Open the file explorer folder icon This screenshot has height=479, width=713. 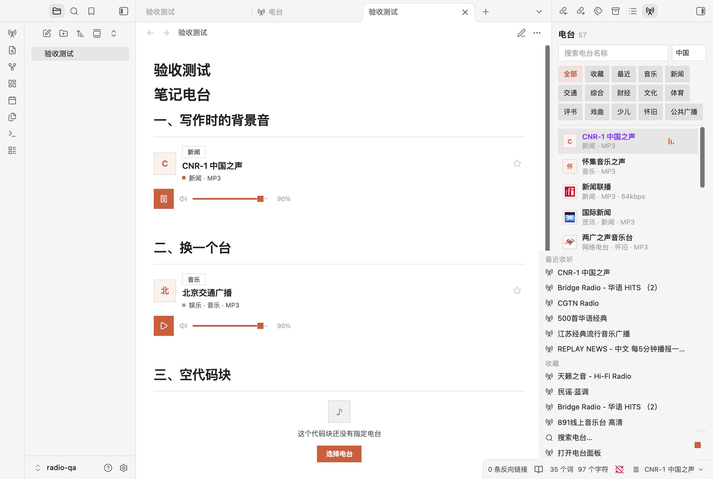pos(57,11)
